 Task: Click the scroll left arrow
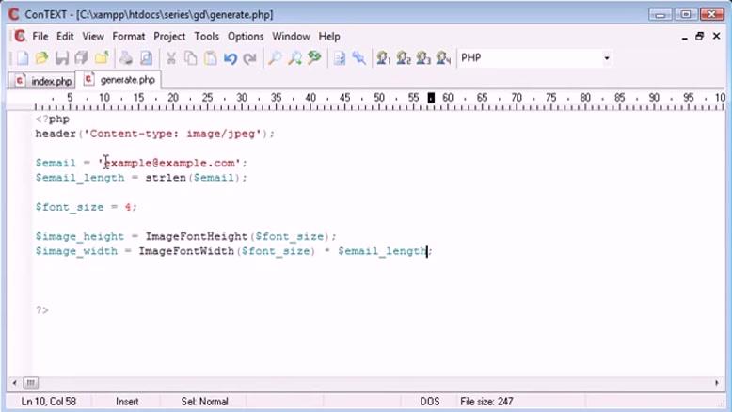click(x=14, y=383)
